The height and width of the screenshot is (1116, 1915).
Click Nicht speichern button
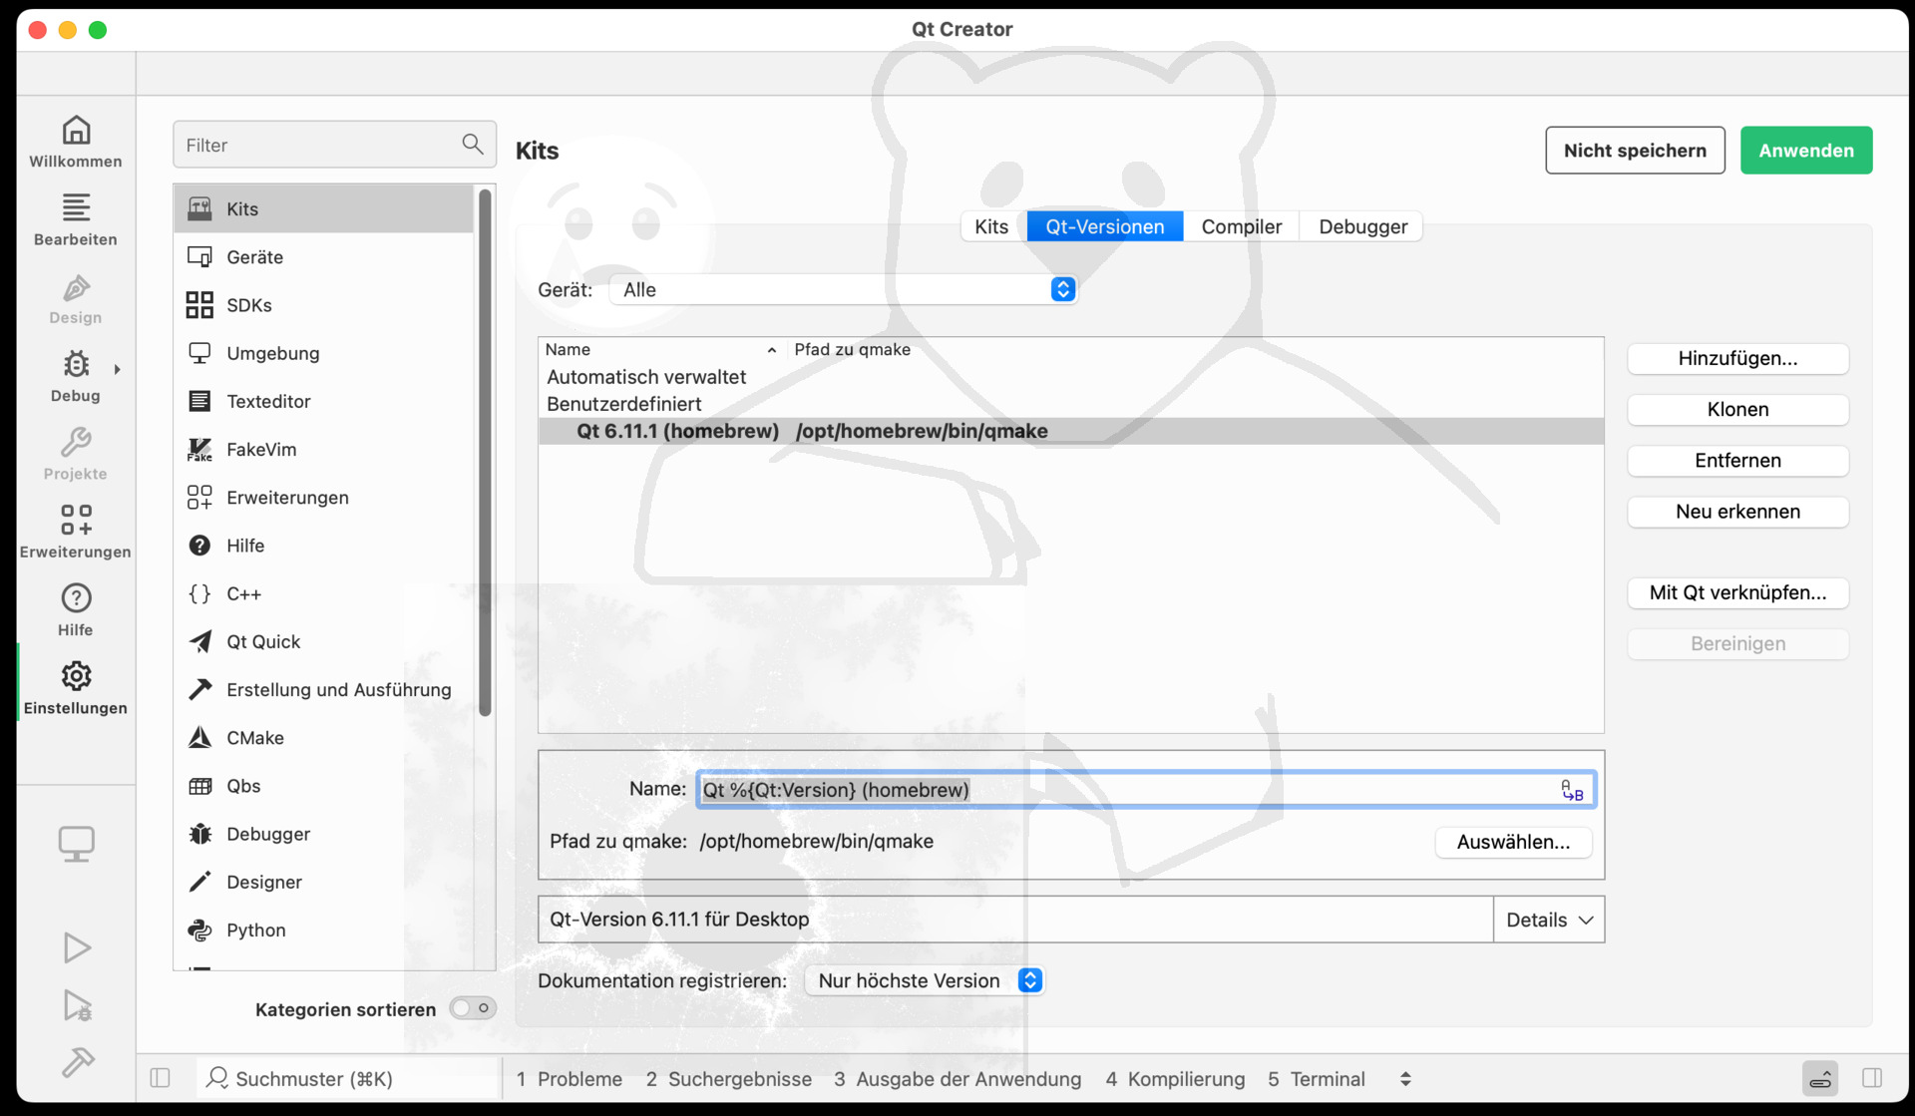point(1635,151)
